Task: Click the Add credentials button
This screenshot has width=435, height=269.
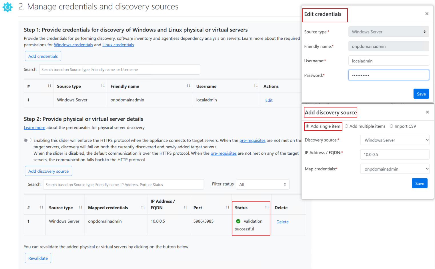Action: coord(43,56)
